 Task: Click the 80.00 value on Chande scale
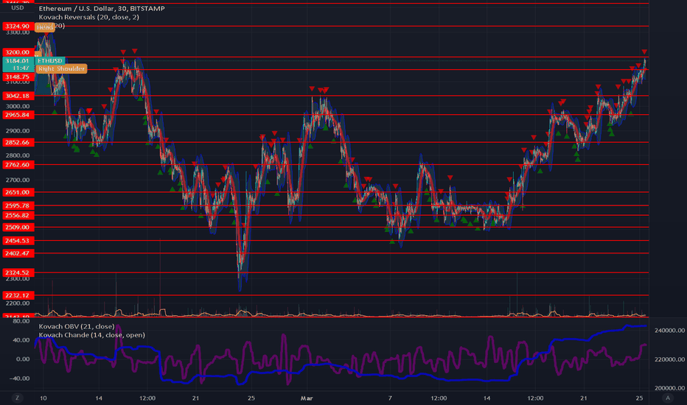click(x=21, y=321)
